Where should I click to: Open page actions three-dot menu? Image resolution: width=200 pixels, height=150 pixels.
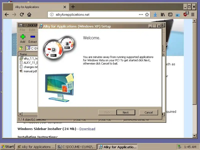(x=141, y=14)
